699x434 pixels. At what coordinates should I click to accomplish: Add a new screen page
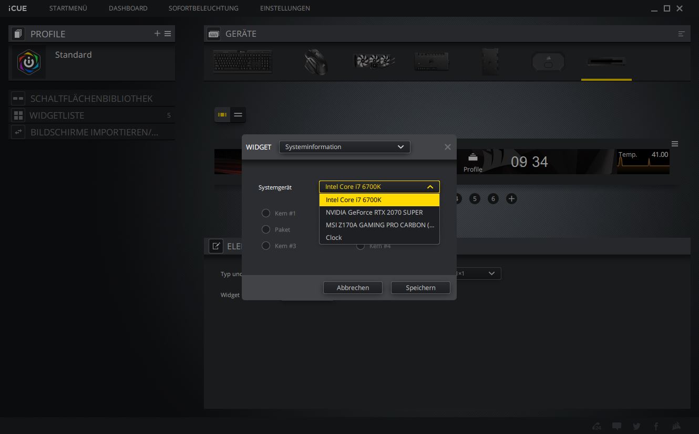[511, 198]
